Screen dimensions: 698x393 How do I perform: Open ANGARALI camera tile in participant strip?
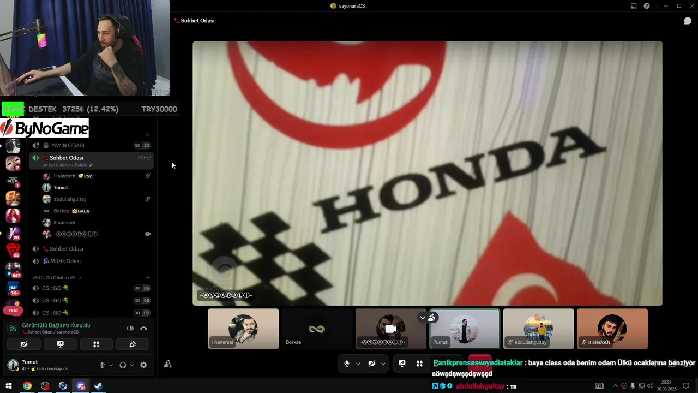(390, 329)
